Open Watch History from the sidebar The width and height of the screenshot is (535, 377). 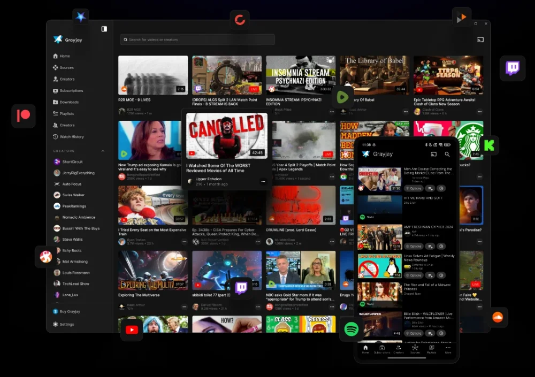coord(72,137)
